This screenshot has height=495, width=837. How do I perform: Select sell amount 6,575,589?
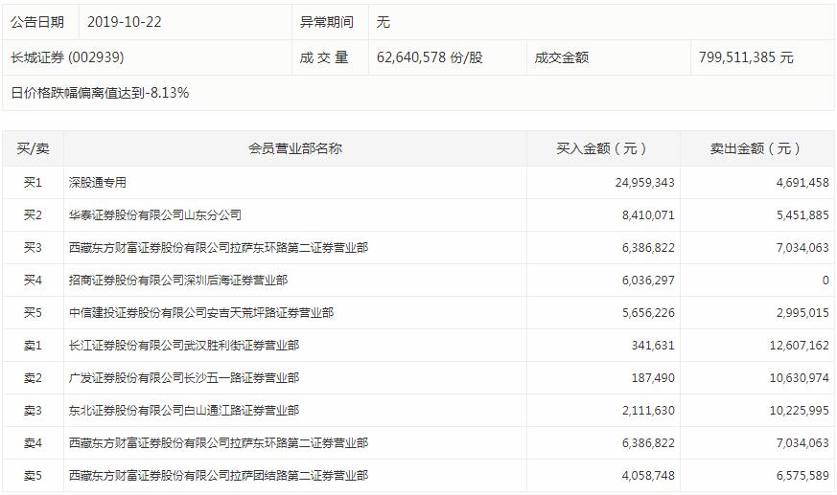click(x=802, y=475)
